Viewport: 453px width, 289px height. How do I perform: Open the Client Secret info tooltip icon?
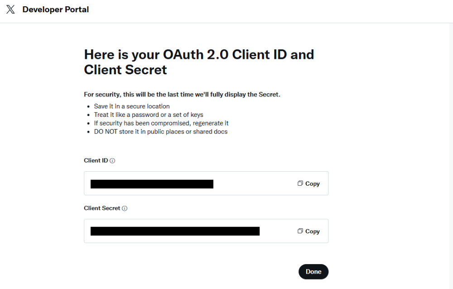pyautogui.click(x=125, y=208)
